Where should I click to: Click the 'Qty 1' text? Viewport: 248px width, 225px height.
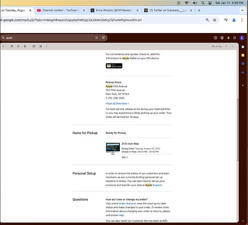[x=125, y=157]
